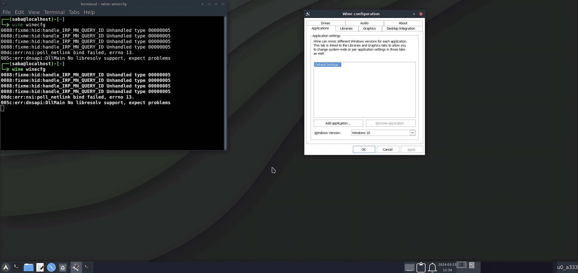This screenshot has height=273, width=578.
Task: Open the file manager folder icon
Action: [x=29, y=267]
